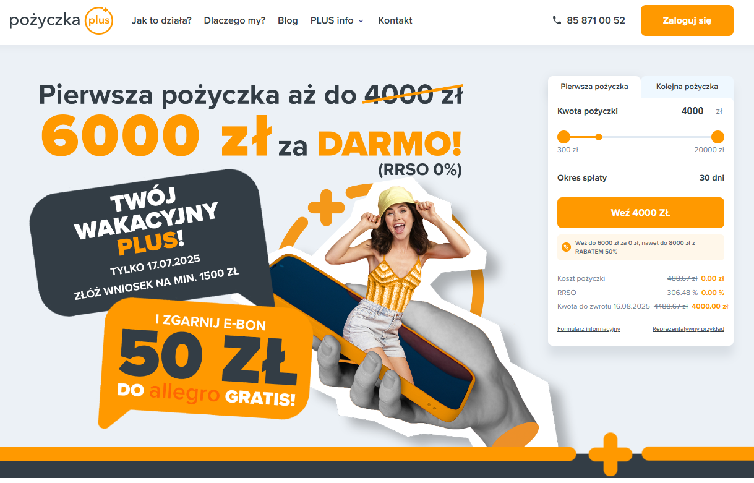Select the Pierwsza pożyczka tab
754x483 pixels.
click(x=594, y=87)
